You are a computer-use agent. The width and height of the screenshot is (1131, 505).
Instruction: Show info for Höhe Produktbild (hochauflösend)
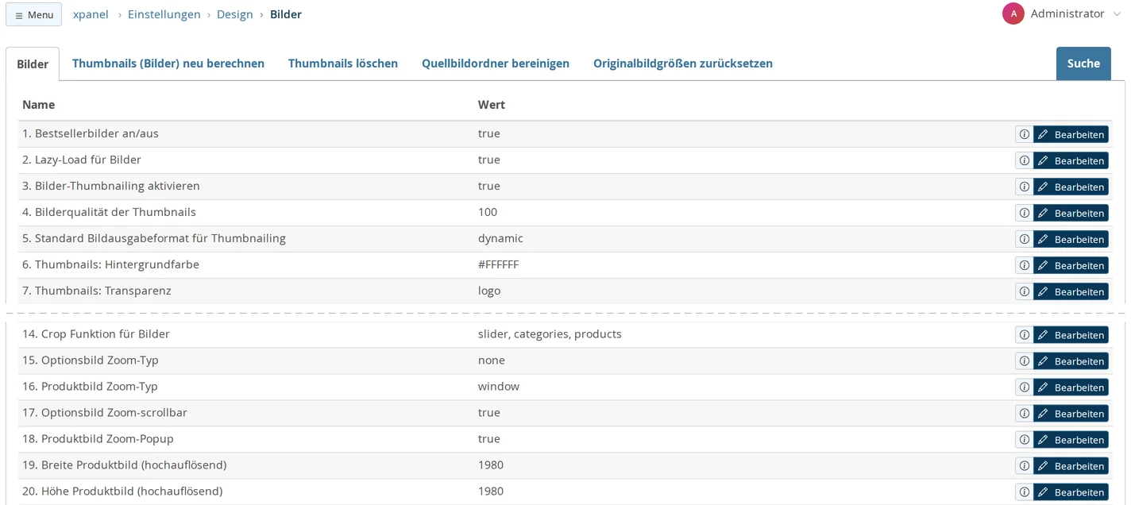[x=1024, y=492]
